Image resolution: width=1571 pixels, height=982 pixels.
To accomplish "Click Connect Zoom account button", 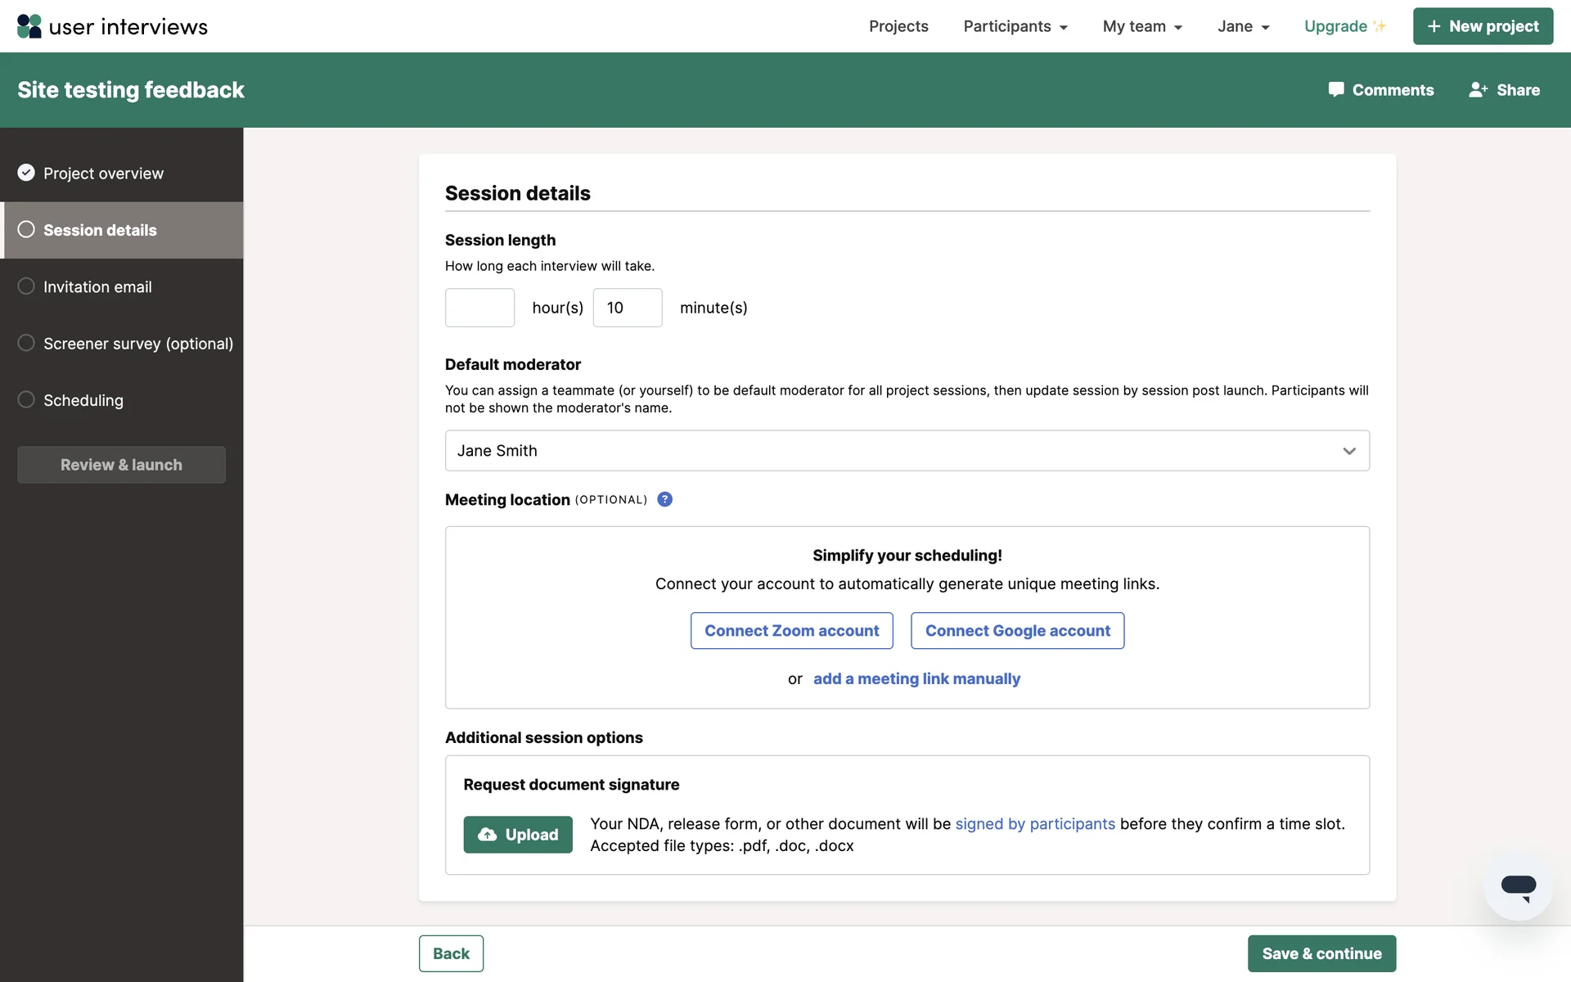I will pos(791,631).
